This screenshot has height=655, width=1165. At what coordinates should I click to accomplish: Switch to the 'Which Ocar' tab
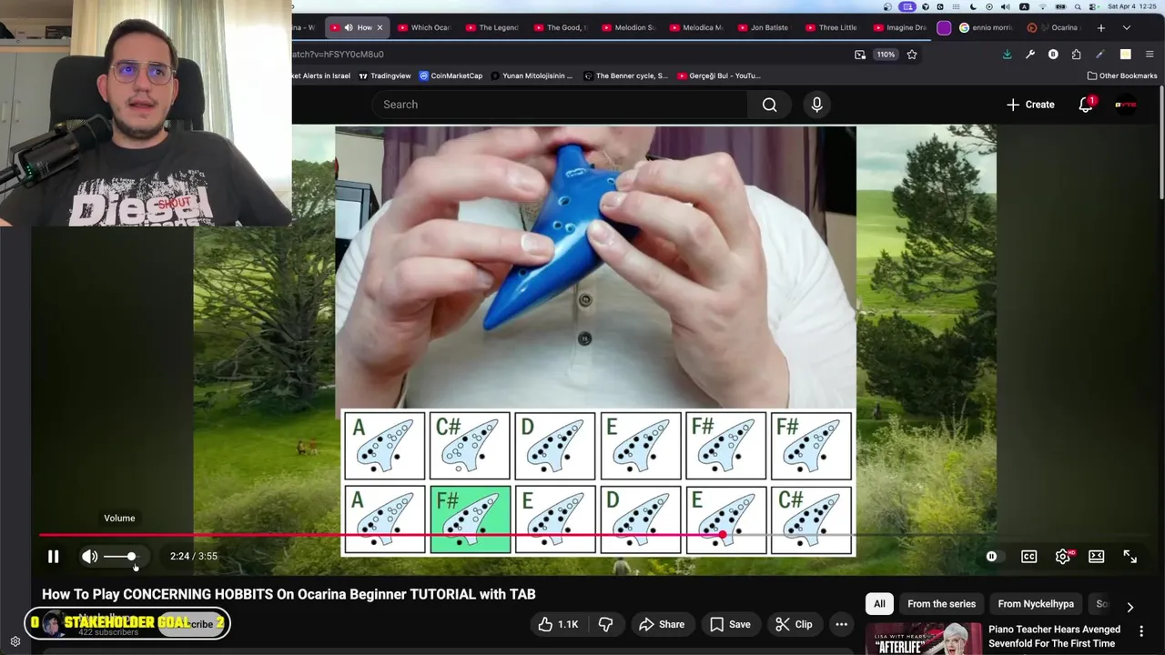click(x=423, y=27)
